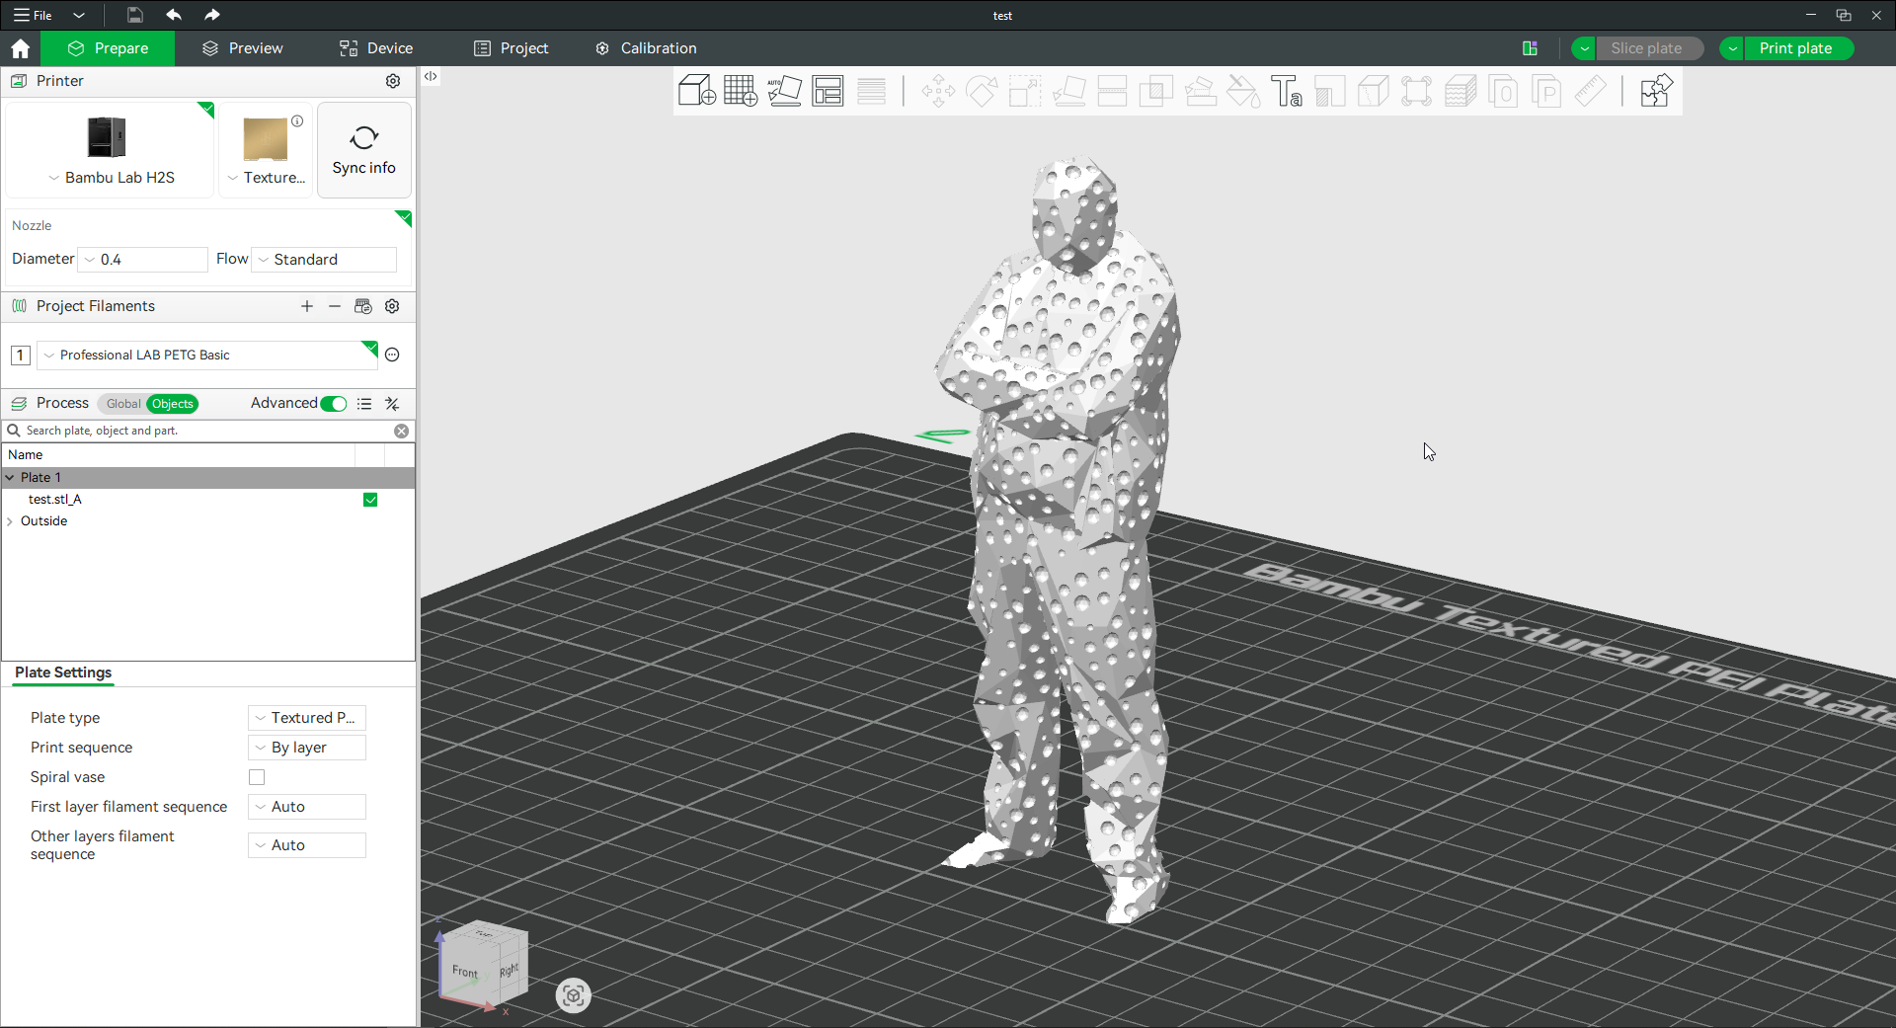Open the Project Filaments settings gear
The height and width of the screenshot is (1028, 1896).
(x=392, y=306)
